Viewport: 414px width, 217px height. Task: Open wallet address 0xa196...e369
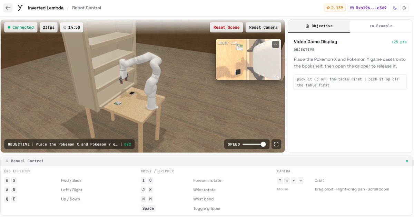click(x=368, y=8)
